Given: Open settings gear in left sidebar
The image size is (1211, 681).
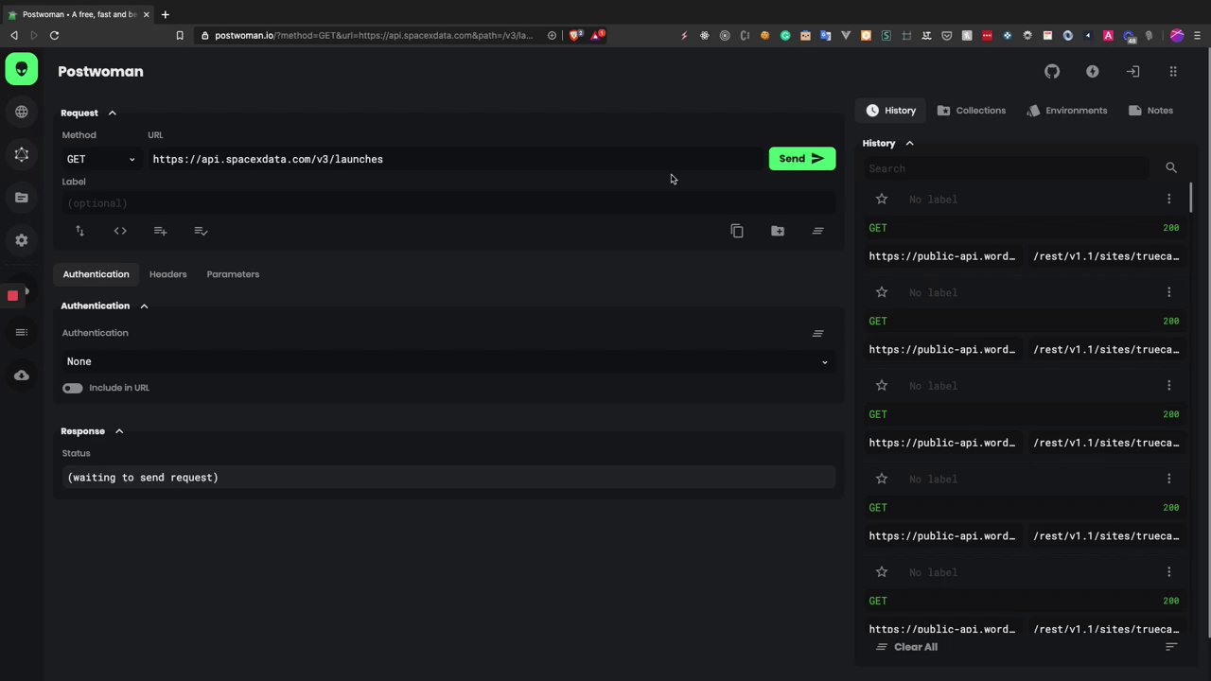Looking at the screenshot, I should pos(21,240).
